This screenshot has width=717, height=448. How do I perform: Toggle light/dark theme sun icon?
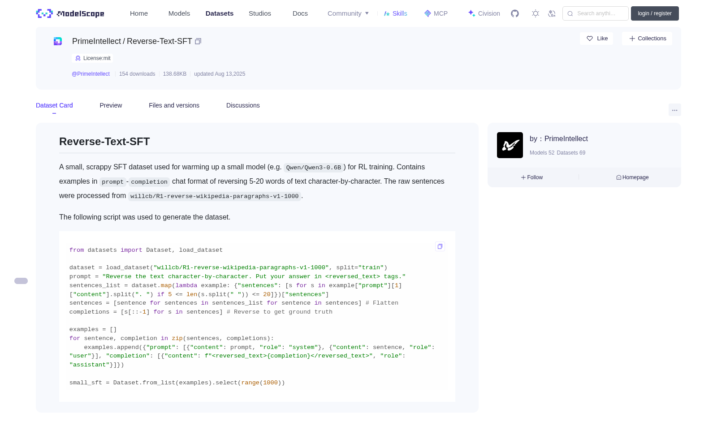pos(536,13)
